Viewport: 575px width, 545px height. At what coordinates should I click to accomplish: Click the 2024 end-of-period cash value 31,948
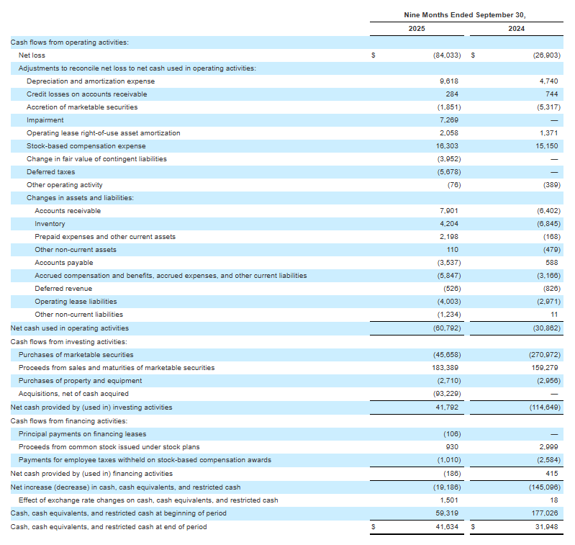547,527
